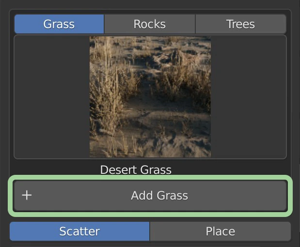Screen dimensions: 300x247
Task: Open the Trees tab
Action: (240, 24)
